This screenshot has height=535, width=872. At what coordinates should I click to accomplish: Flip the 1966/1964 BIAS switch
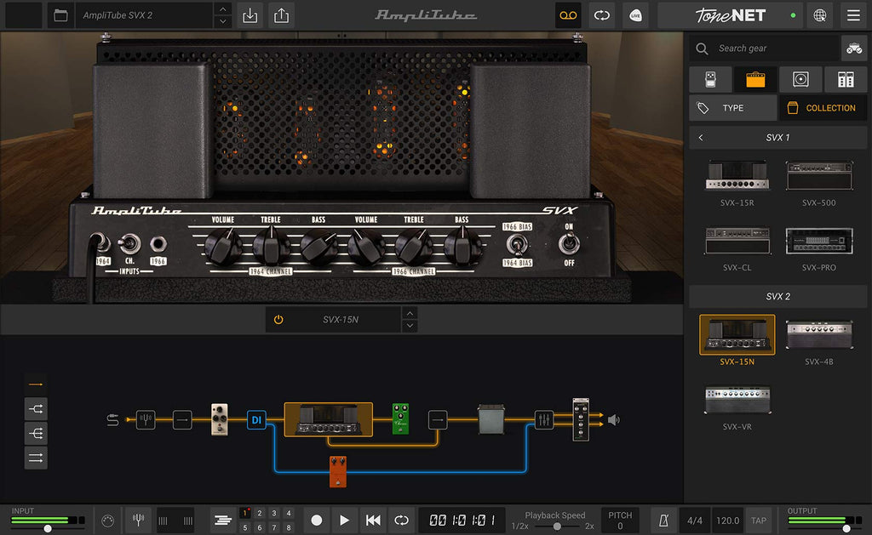point(517,244)
